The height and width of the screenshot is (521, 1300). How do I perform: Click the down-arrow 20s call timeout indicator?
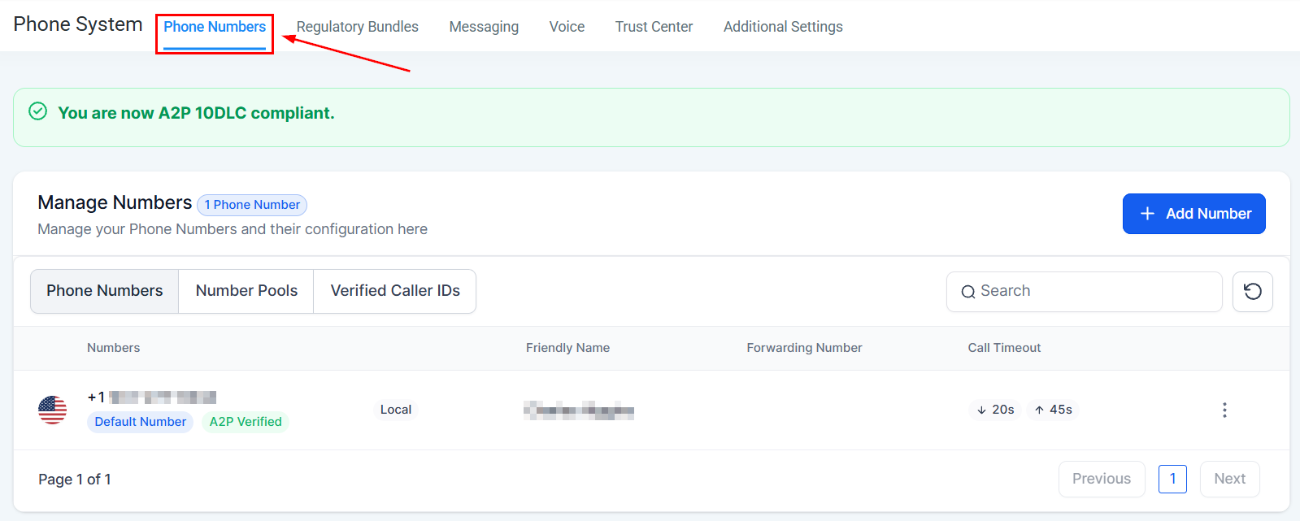point(993,410)
